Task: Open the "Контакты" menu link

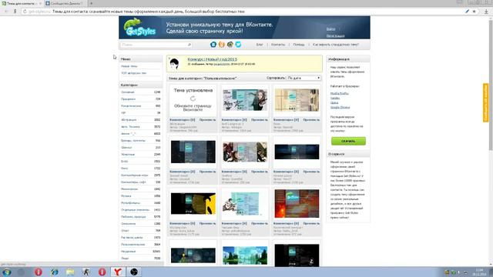Action: (x=278, y=45)
